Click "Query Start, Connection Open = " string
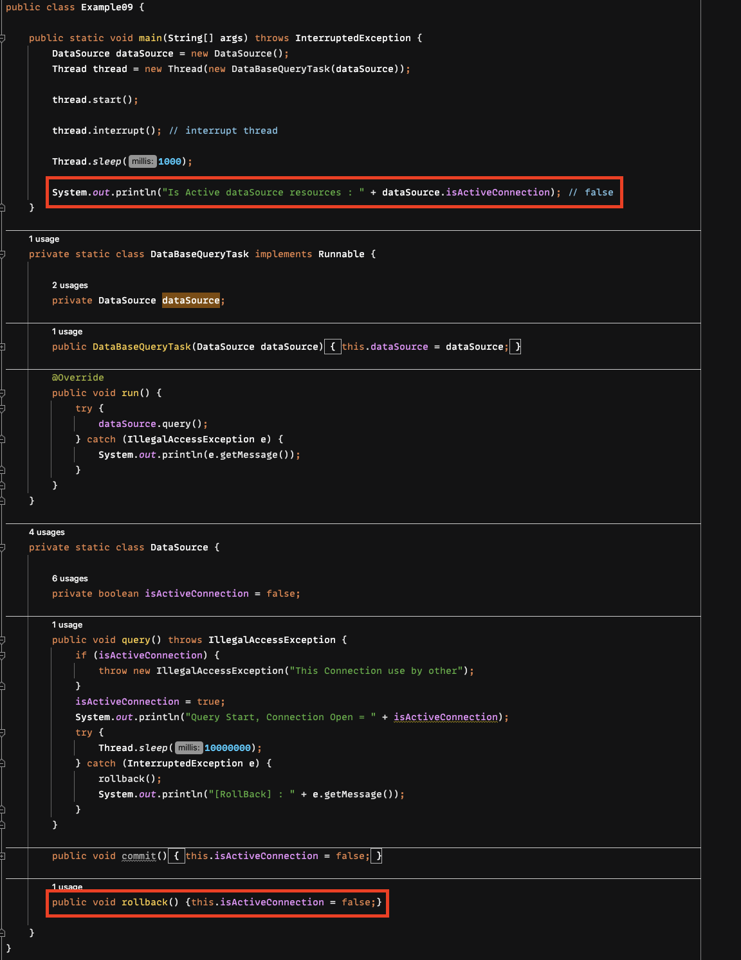This screenshot has height=960, width=741. [x=280, y=717]
